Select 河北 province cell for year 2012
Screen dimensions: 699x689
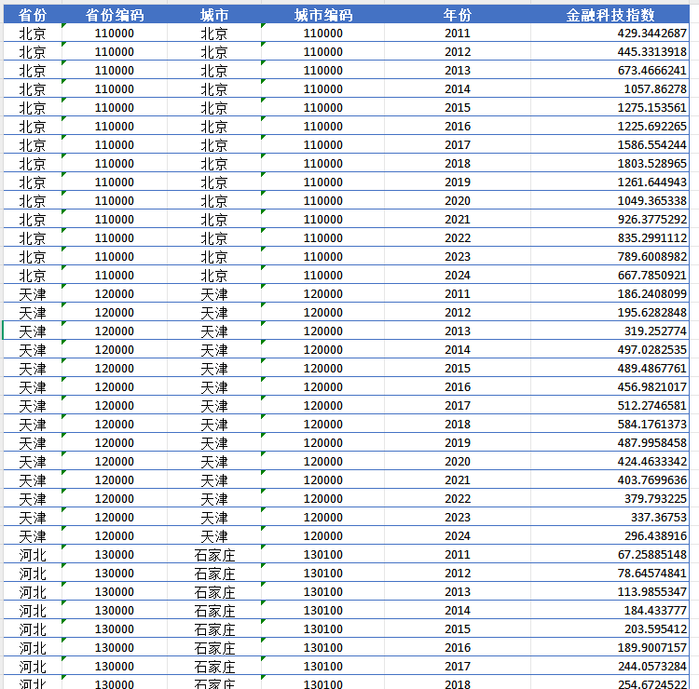(x=33, y=573)
